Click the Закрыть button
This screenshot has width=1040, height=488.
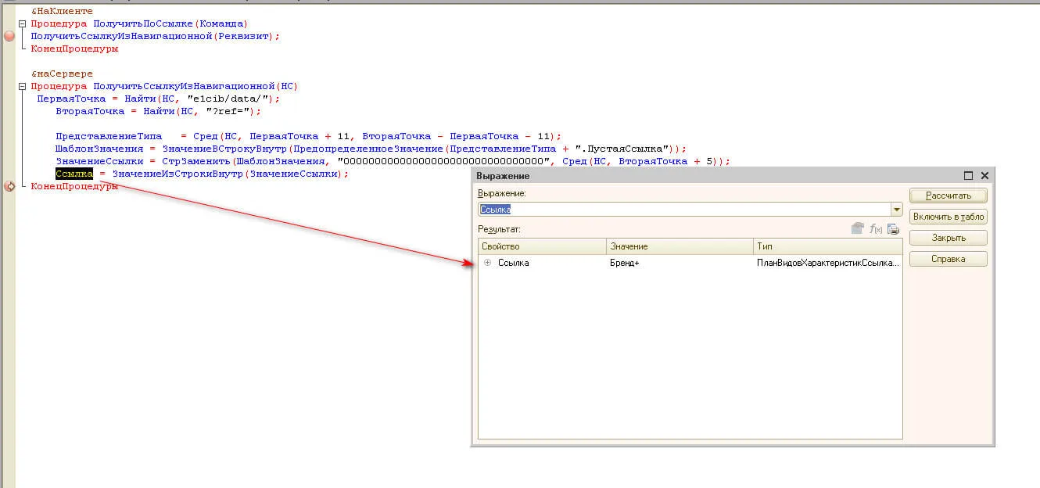(949, 238)
